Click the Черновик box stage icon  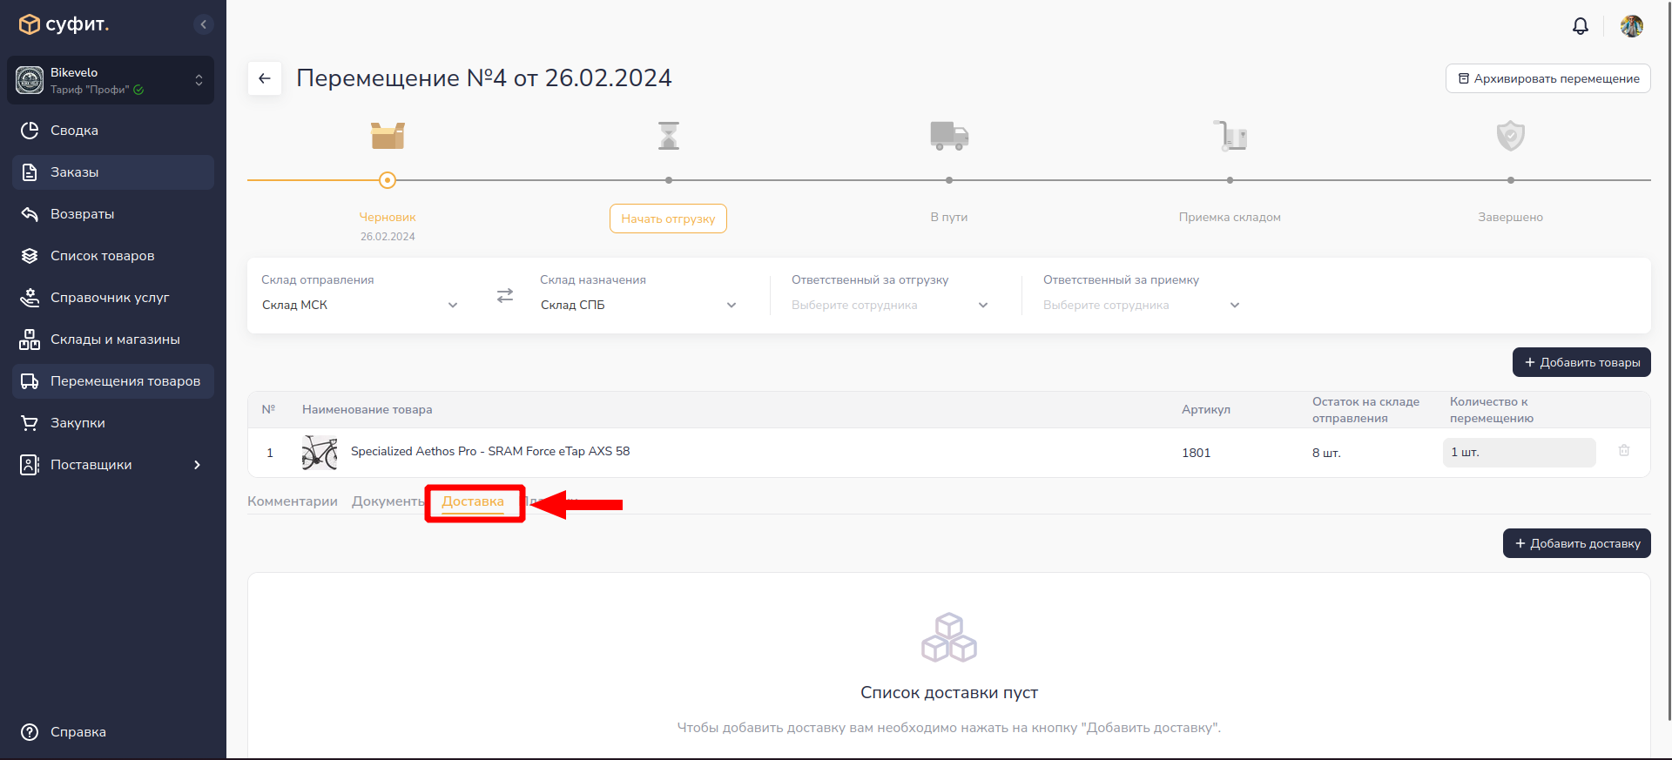pyautogui.click(x=388, y=136)
